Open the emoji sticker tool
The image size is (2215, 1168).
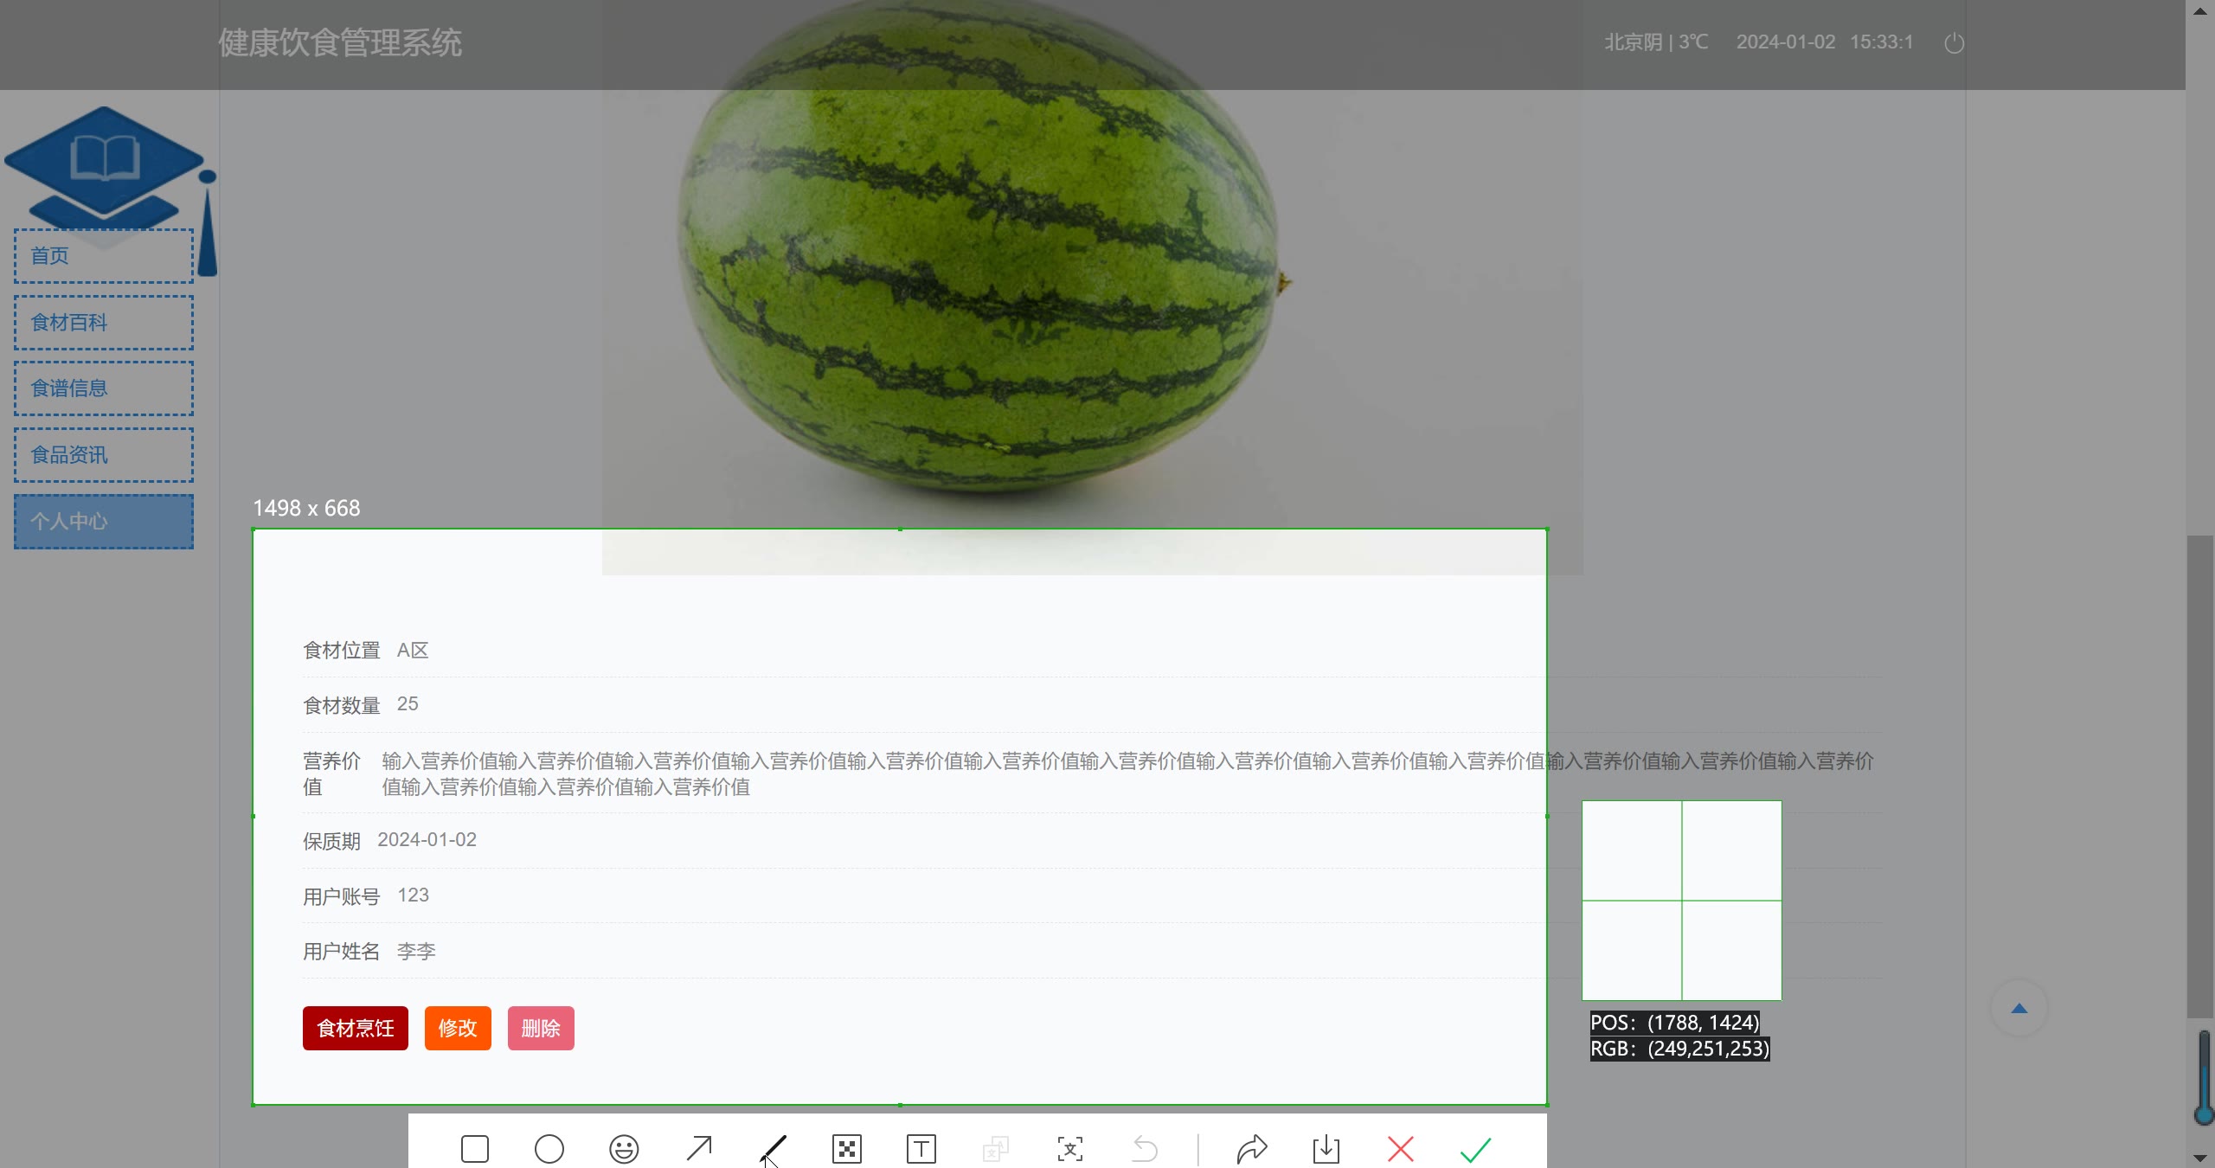tap(624, 1149)
